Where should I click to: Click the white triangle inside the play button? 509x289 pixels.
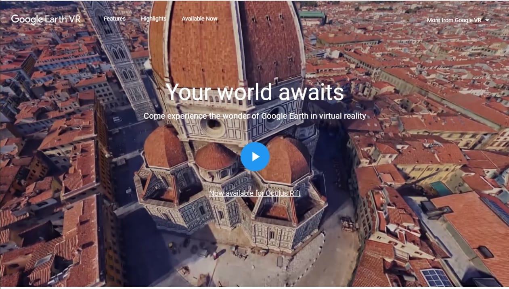coord(256,156)
